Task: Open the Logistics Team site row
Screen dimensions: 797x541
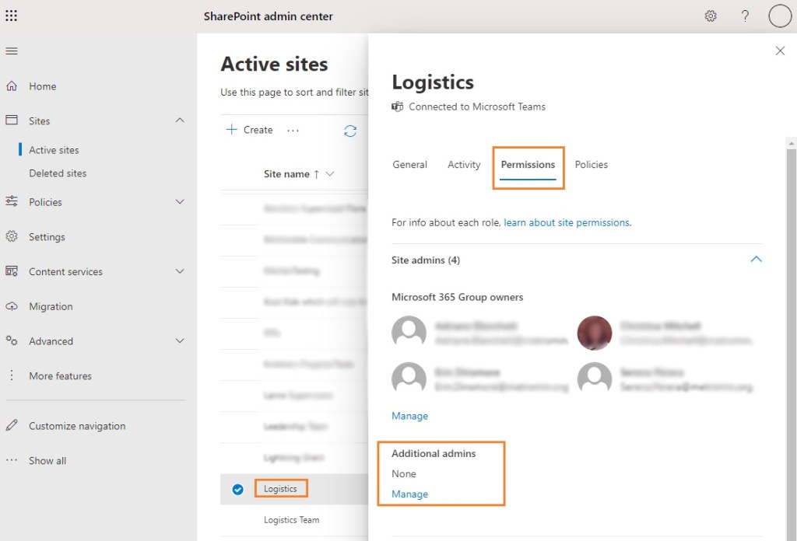Action: pos(291,520)
